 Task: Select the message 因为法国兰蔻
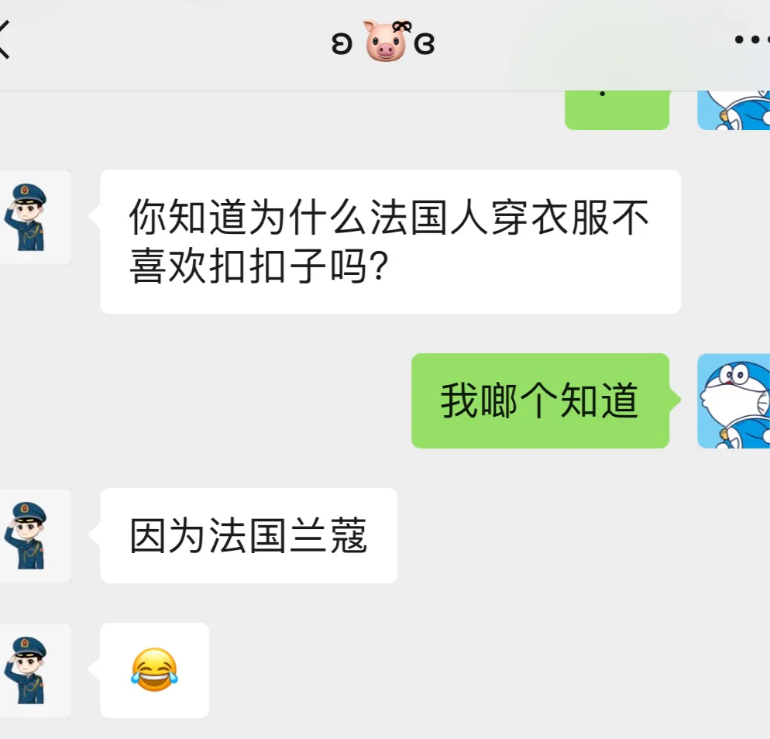pyautogui.click(x=249, y=535)
